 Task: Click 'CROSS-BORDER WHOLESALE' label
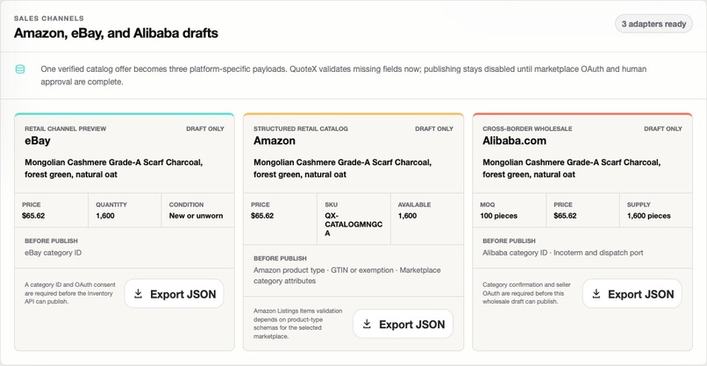[x=527, y=129]
